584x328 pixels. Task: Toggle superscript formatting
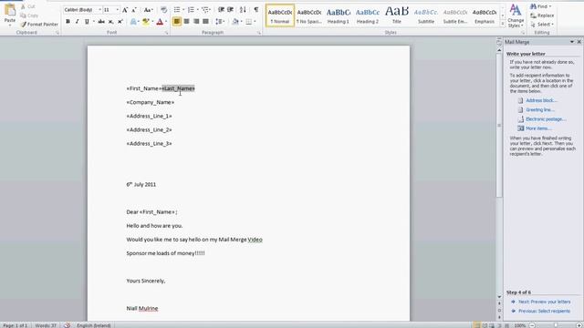(x=120, y=22)
